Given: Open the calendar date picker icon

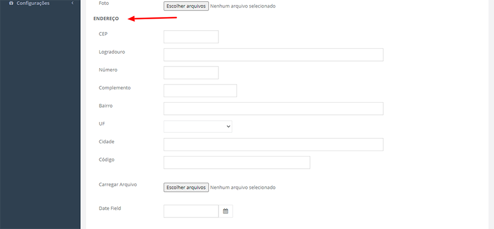Looking at the screenshot, I should pos(226,211).
